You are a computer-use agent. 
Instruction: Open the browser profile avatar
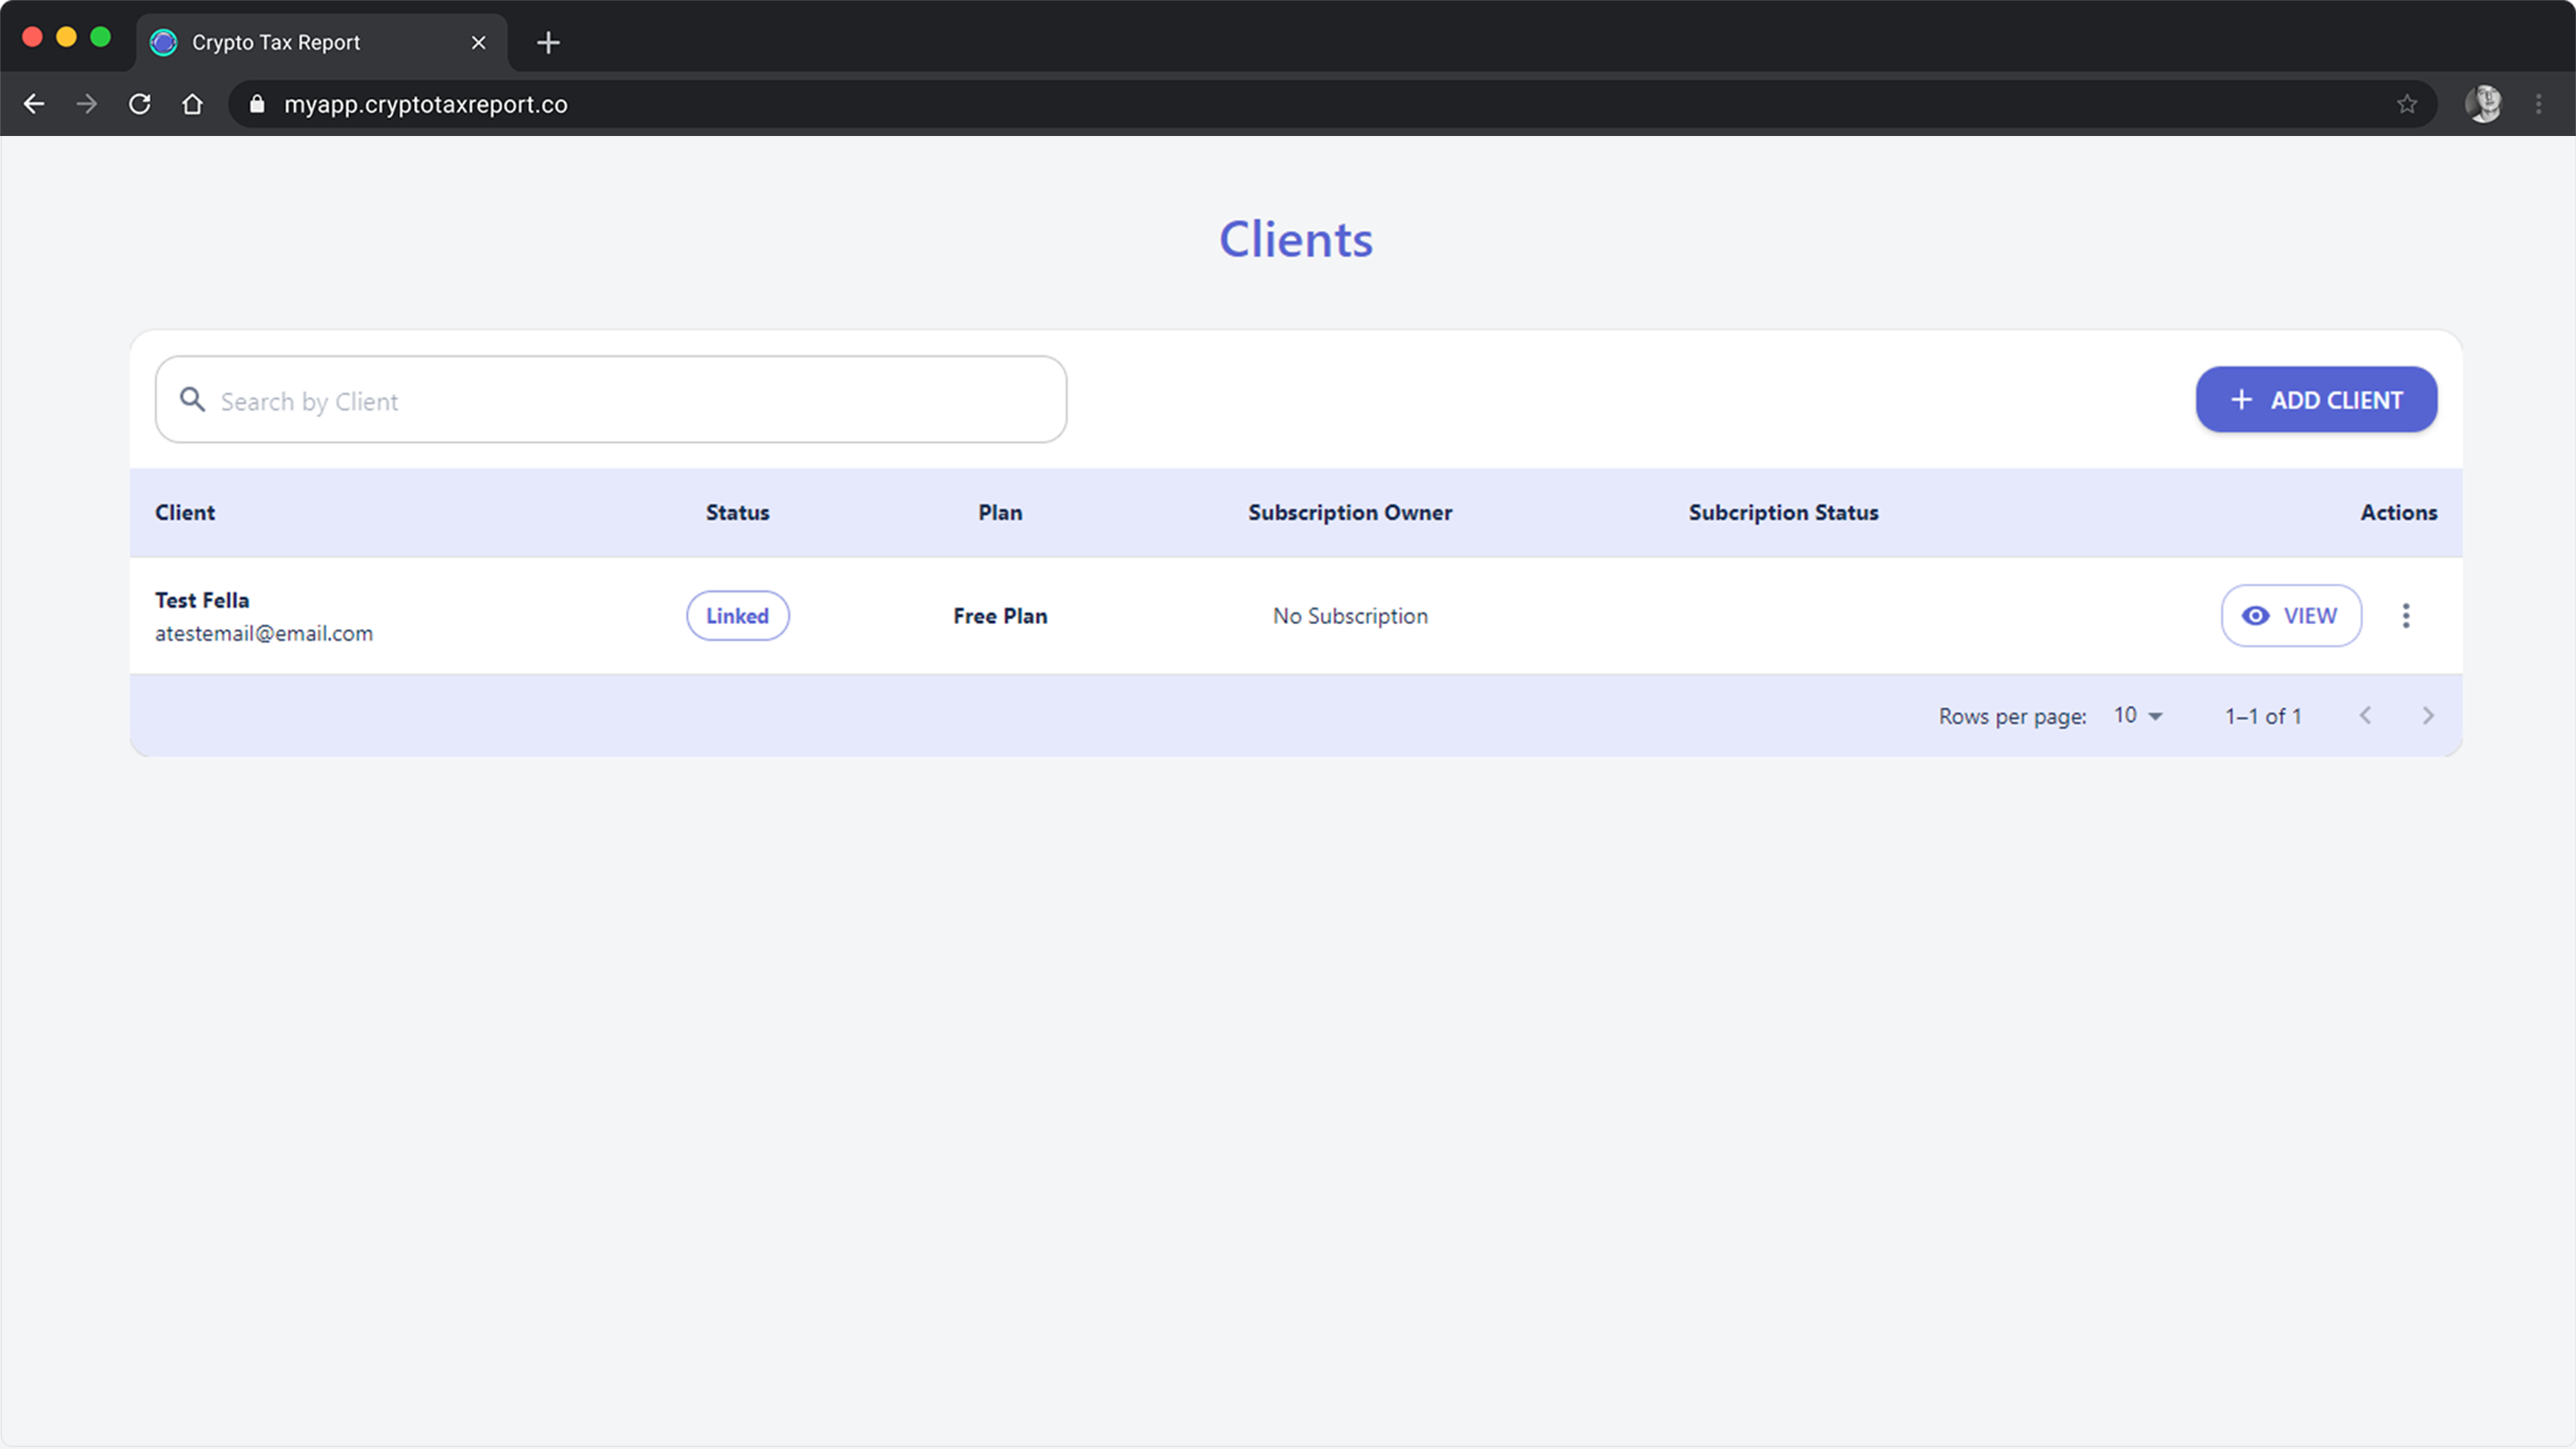point(2484,104)
